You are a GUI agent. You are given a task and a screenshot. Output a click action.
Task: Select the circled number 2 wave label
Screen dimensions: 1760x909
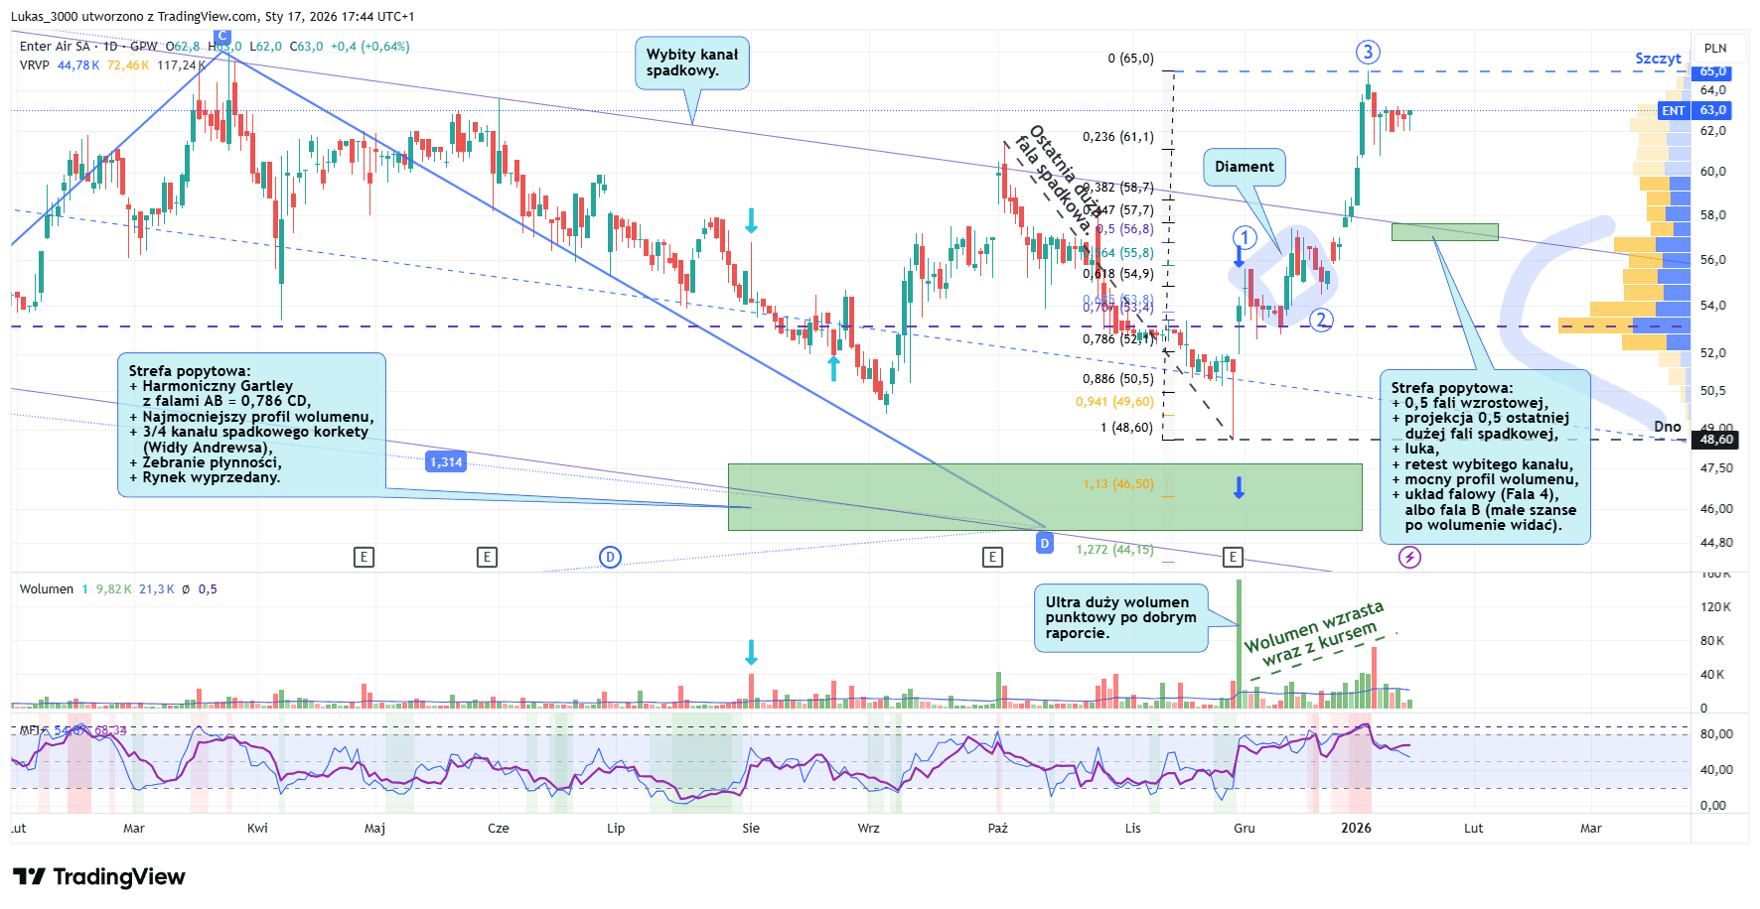click(x=1320, y=320)
